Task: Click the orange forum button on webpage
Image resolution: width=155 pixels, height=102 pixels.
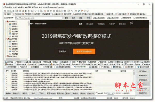Action: point(84,51)
